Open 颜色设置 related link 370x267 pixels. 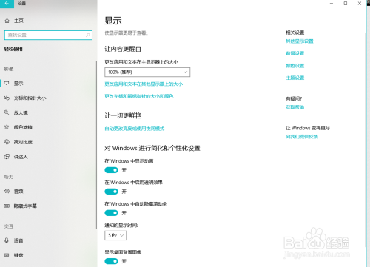click(x=295, y=66)
